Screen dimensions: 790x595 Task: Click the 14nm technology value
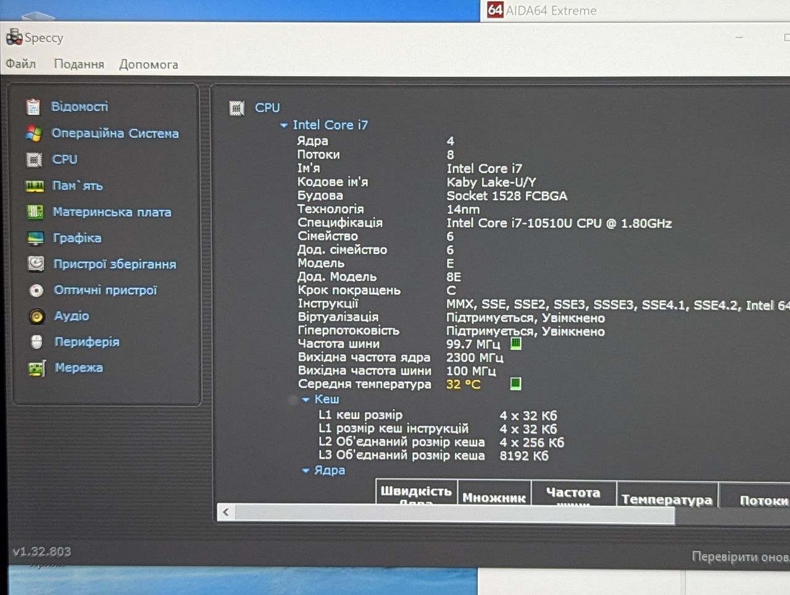(463, 209)
